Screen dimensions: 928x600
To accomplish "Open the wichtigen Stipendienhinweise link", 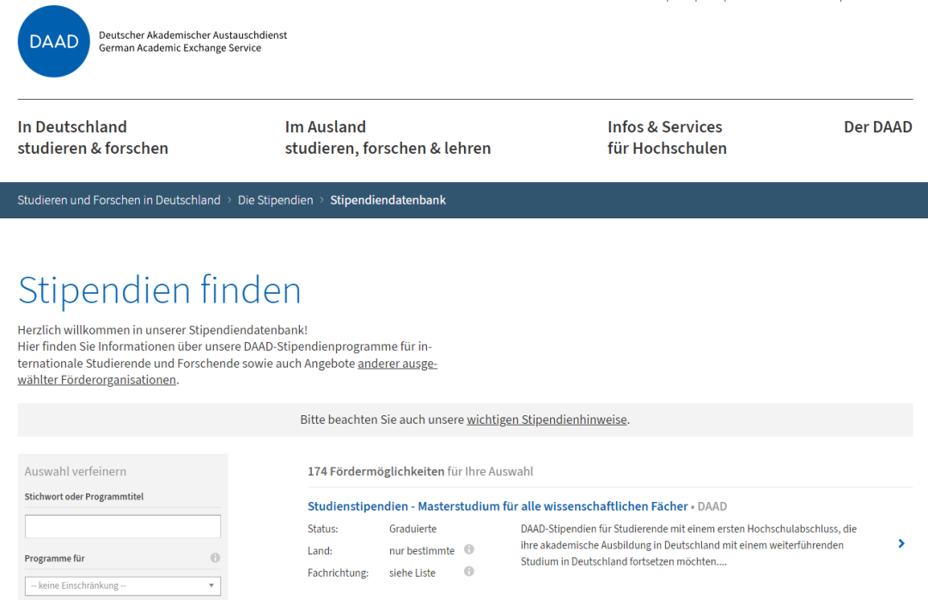I will click(546, 420).
